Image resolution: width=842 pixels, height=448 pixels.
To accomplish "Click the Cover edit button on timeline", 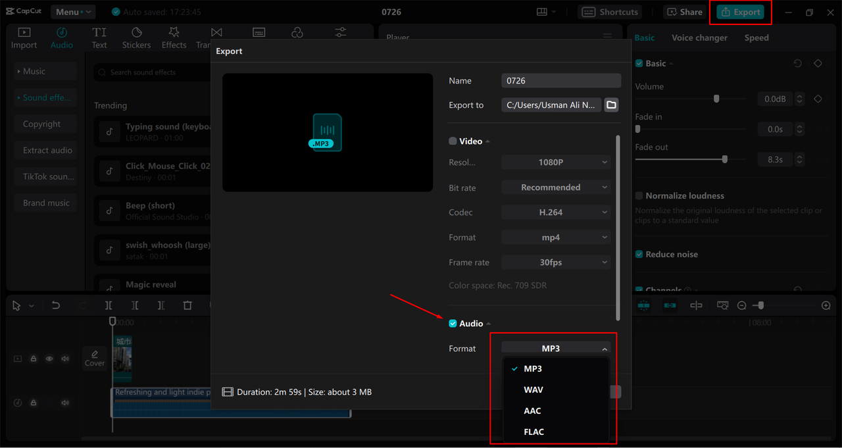I will point(95,358).
